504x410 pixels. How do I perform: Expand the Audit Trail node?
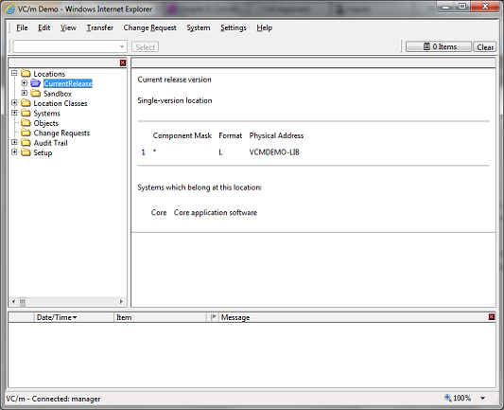click(14, 142)
